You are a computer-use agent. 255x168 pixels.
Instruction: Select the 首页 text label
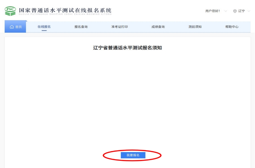[18, 27]
